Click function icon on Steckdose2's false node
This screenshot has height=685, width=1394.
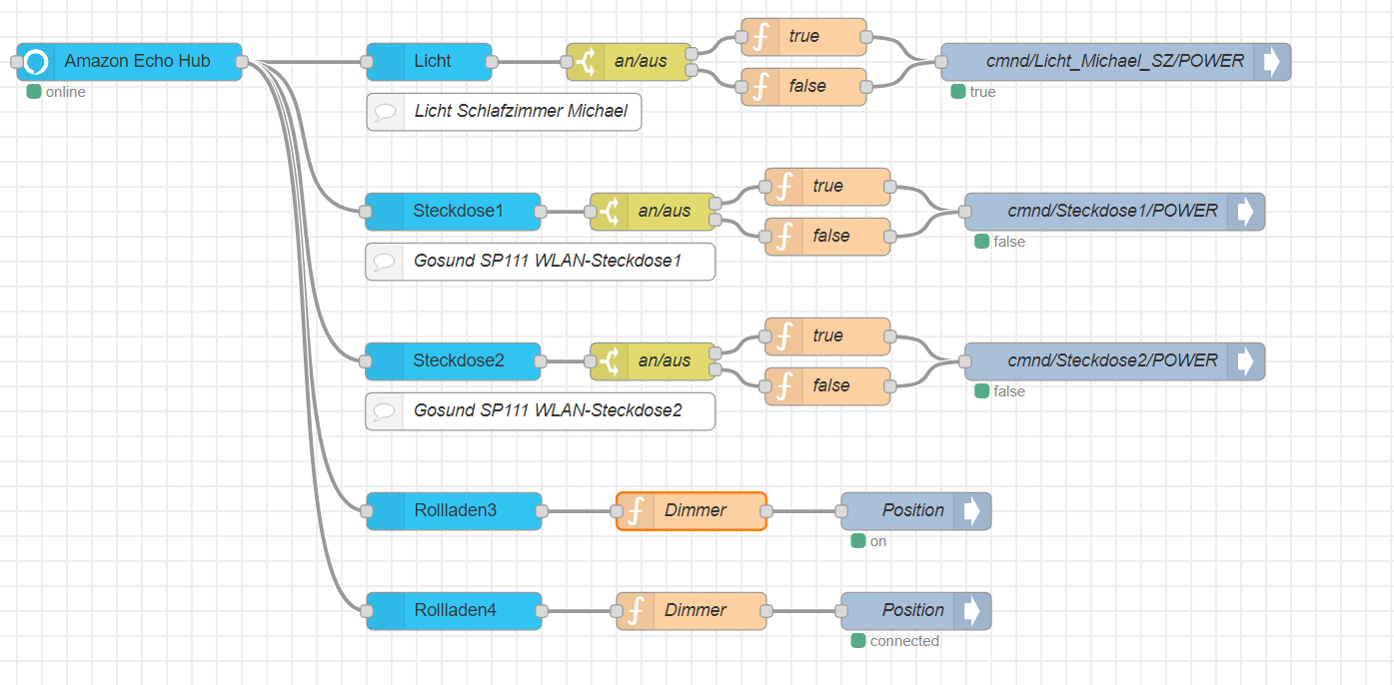[784, 386]
